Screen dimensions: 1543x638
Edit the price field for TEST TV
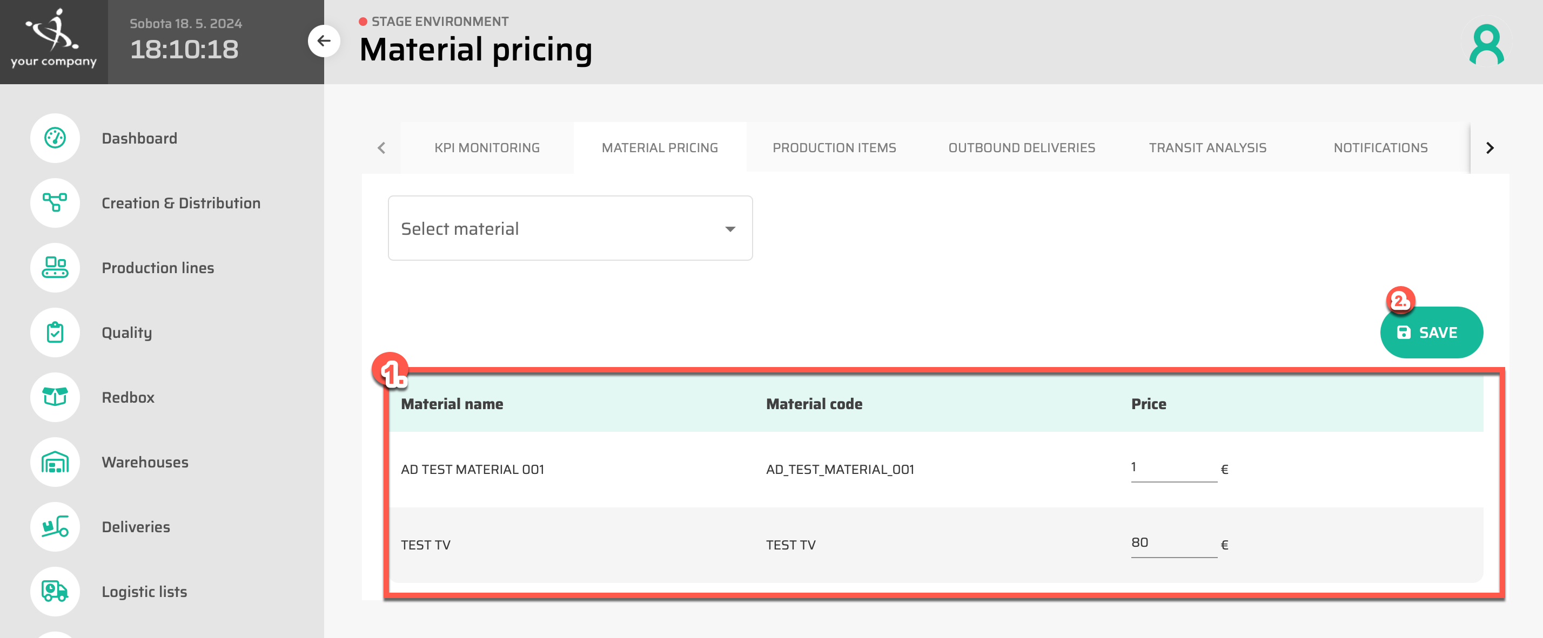click(1172, 544)
